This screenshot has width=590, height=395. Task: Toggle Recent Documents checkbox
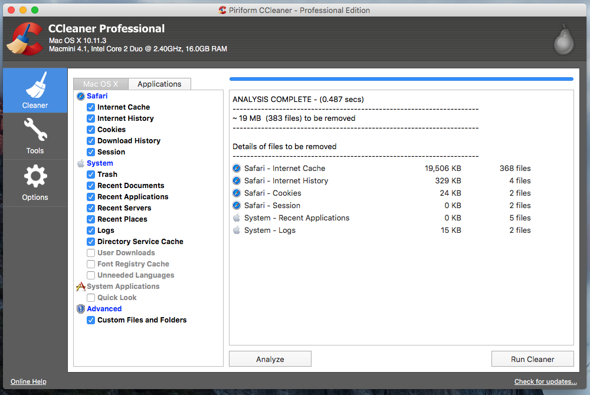tap(91, 186)
